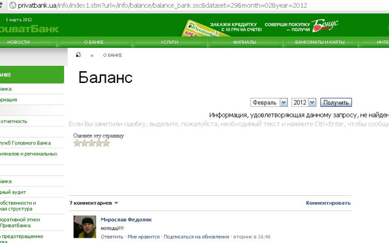Image resolution: width=389 pixels, height=243 pixels.
Task: Rate page with second star
Action: (x=84, y=143)
